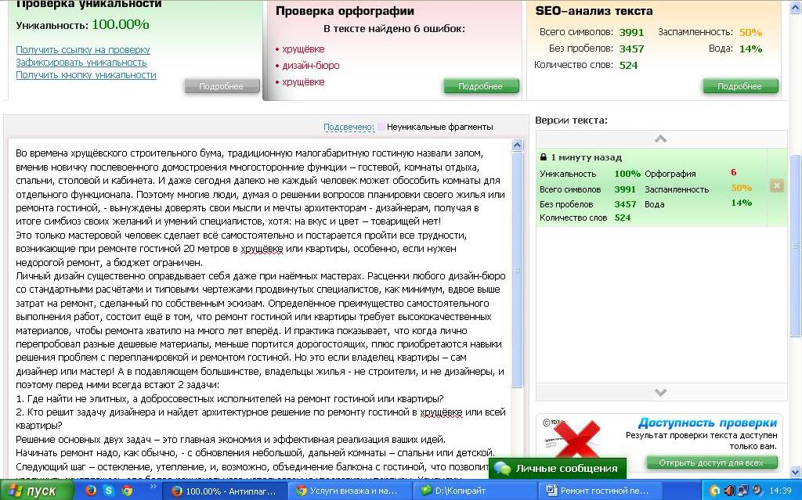Screen dimensions: 802x500
Task: Click 'Заспамленность' value 50% in SEO panel
Action: [x=751, y=32]
